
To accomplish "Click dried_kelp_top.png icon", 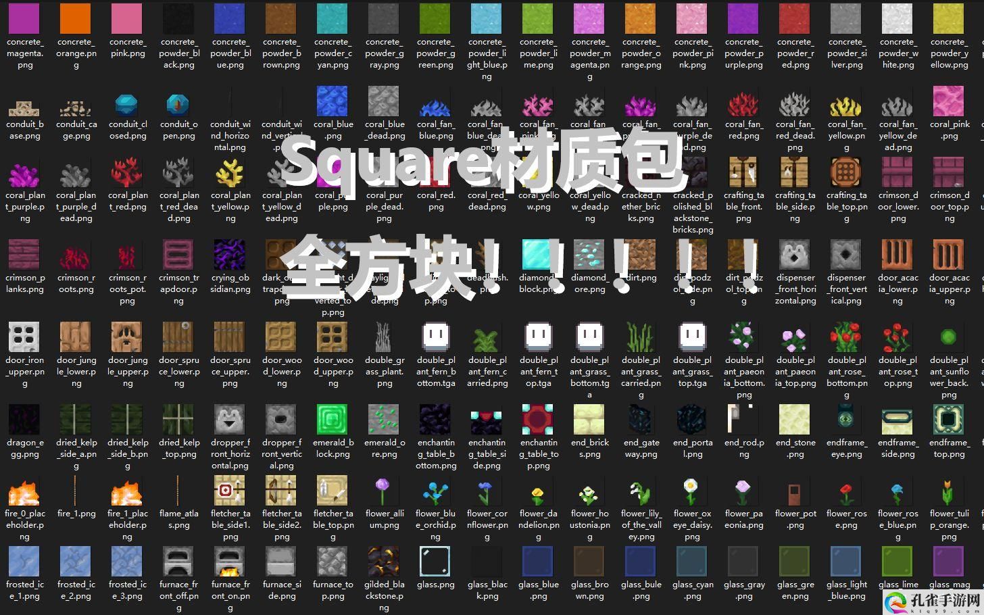I will 178,419.
